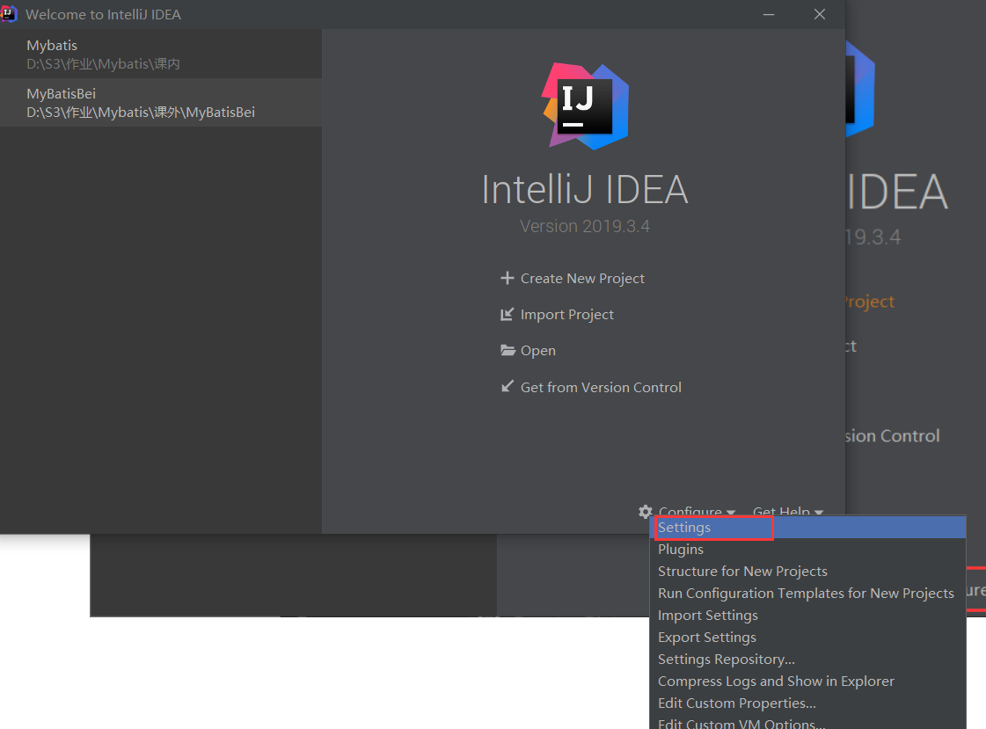Image resolution: width=986 pixels, height=729 pixels.
Task: Click the Get from Version Control arrow icon
Action: (507, 387)
